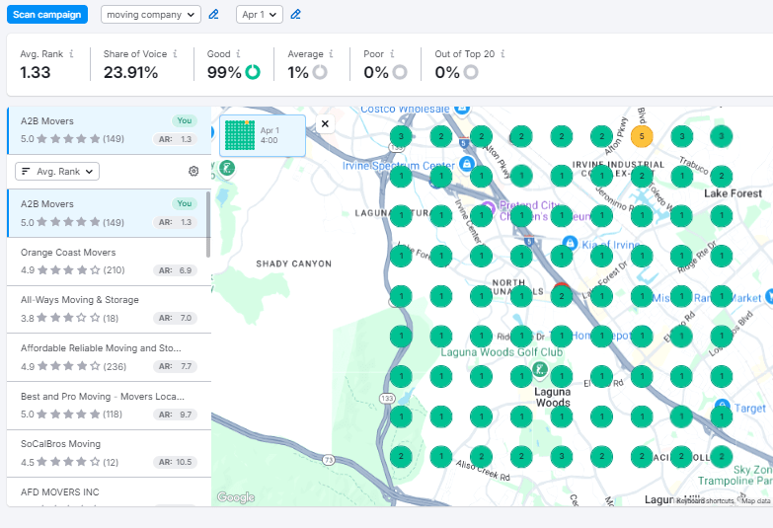Click the Scan campaign button
Viewport: 773px width, 528px height.
click(47, 14)
